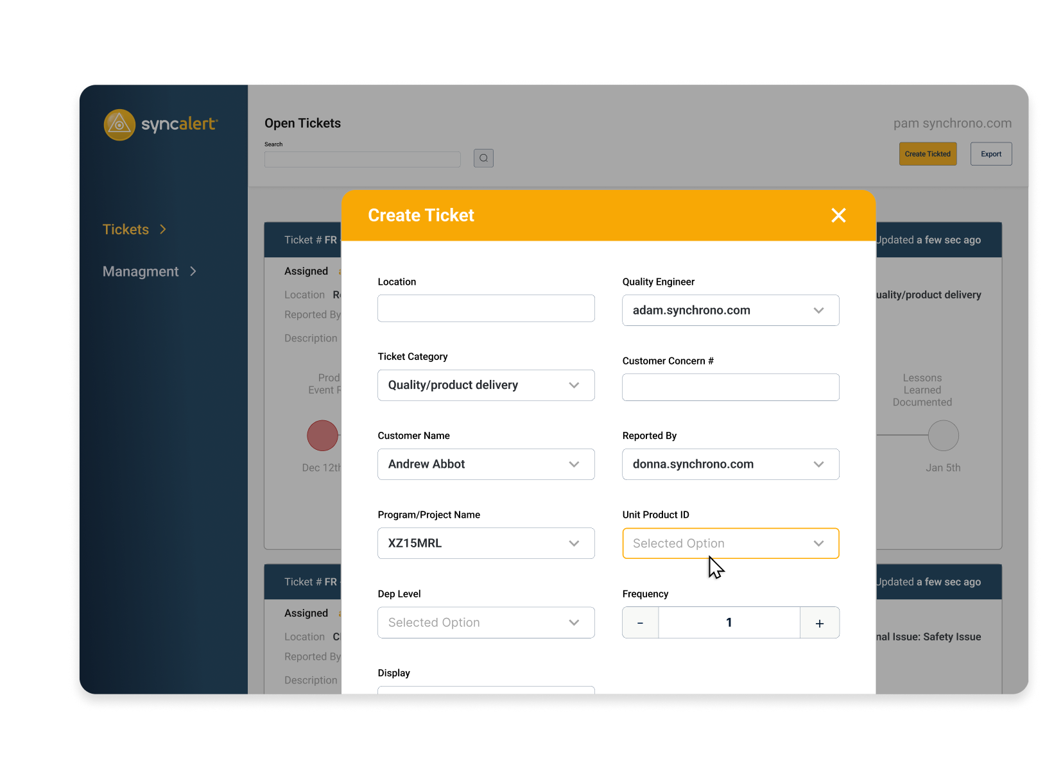Click the chevron next to Tickets
The image size is (1054, 779).
point(163,230)
